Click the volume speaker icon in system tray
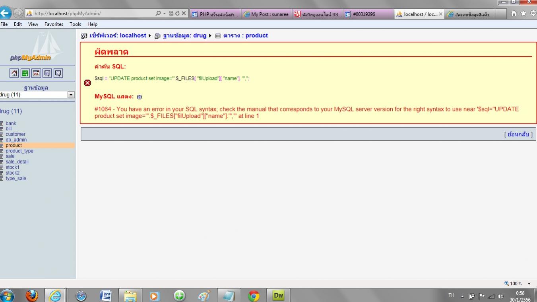537x302 pixels. tap(500, 296)
